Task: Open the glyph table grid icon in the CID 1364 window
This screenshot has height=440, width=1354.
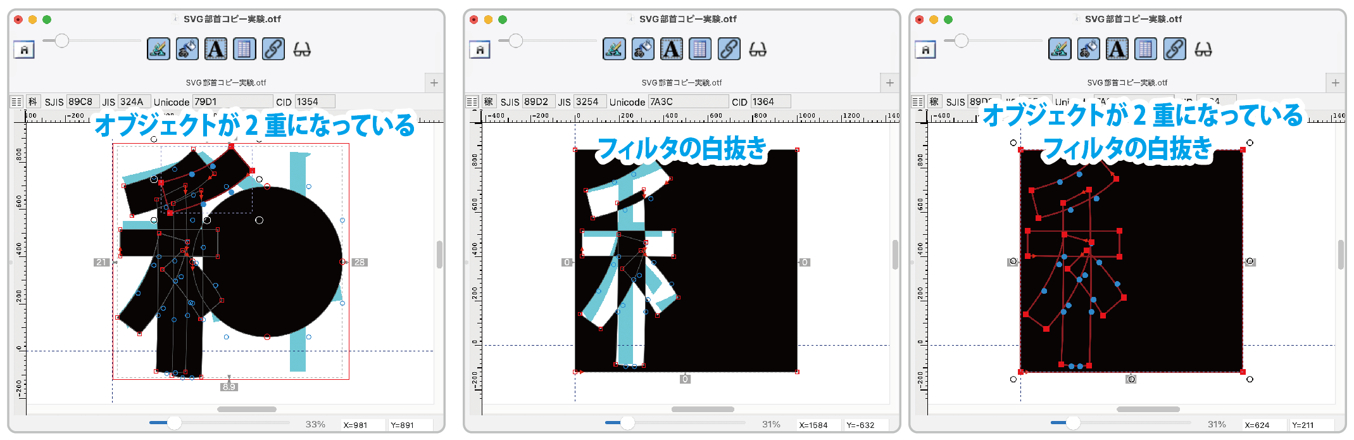Action: pos(699,49)
